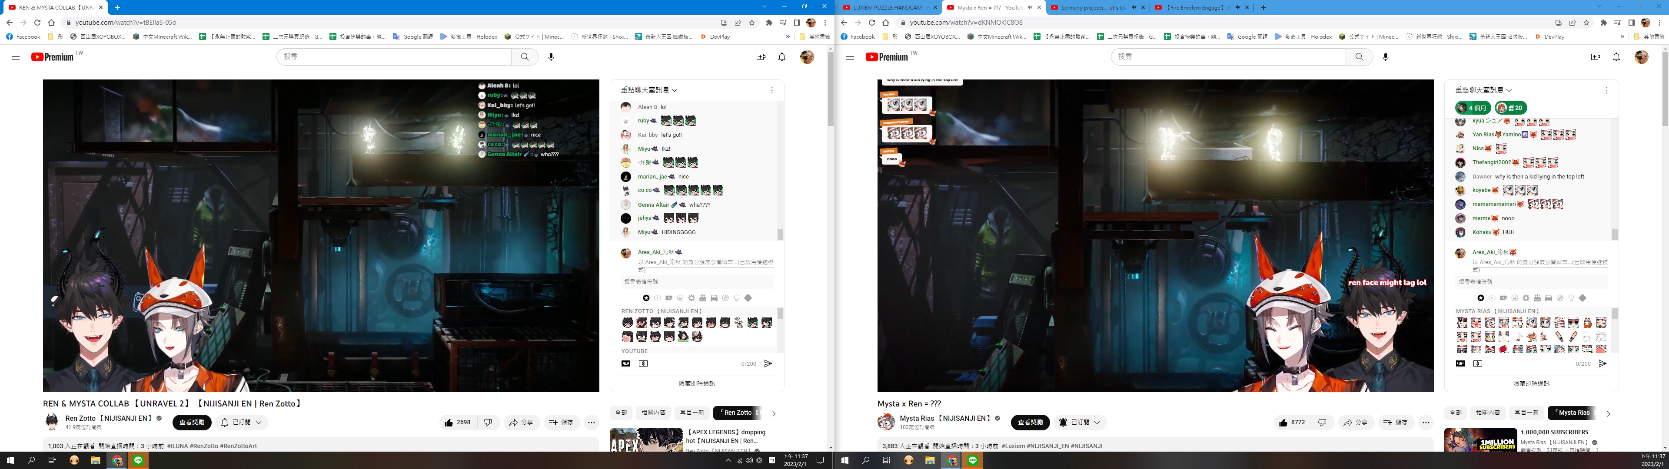Viewport: 1669px width, 469px height.
Task: Mute the Fire Emblem Engage tab audio
Action: tap(1237, 8)
